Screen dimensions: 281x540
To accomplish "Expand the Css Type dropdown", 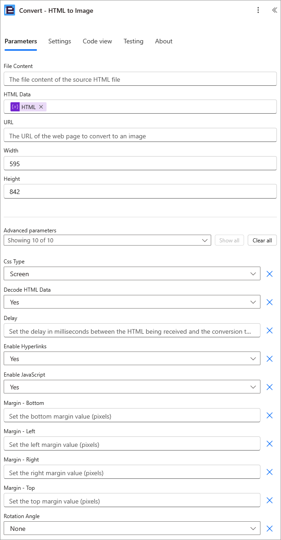I will [132, 274].
